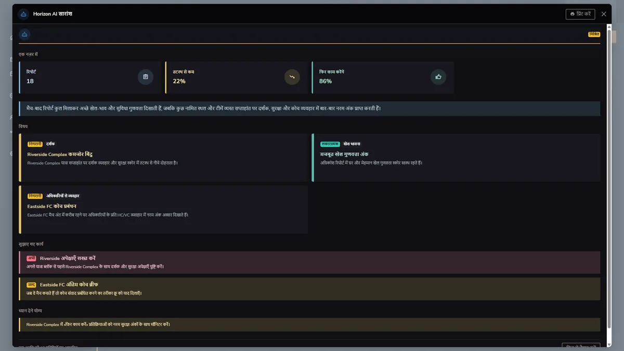Viewport: 624px width, 351px height.
Task: Click the thumbs-up icon in the 86% card
Action: pyautogui.click(x=438, y=77)
